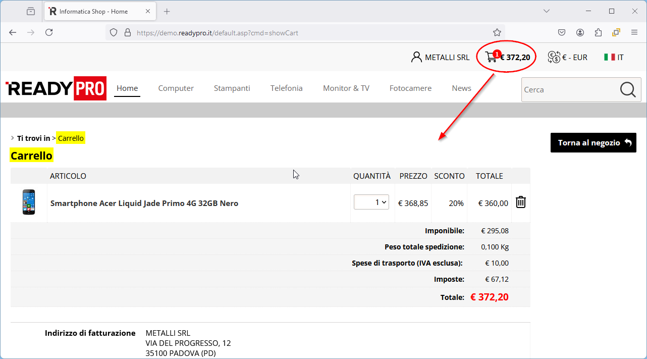The width and height of the screenshot is (647, 359).
Task: Open the extensions puzzle icon
Action: [x=598, y=32]
